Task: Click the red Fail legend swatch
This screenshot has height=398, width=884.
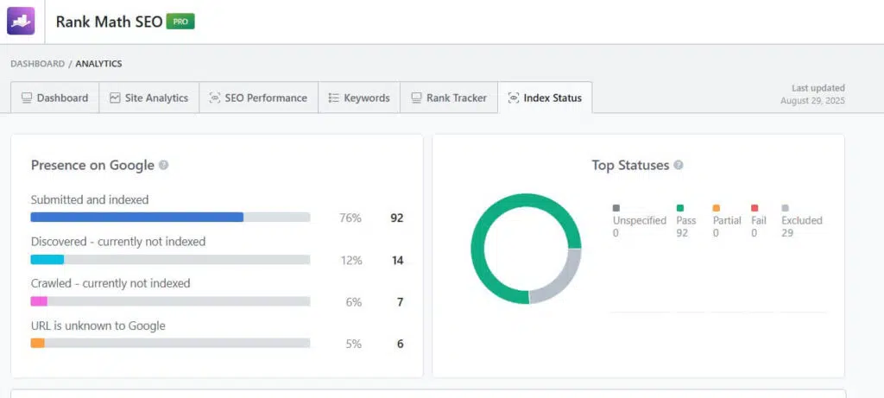Action: (x=755, y=208)
